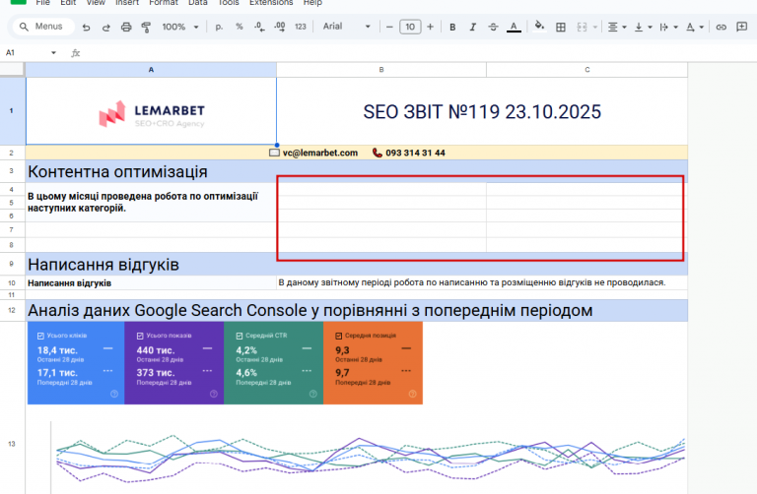This screenshot has width=757, height=494.
Task: Decrease font size minus button
Action: (389, 27)
